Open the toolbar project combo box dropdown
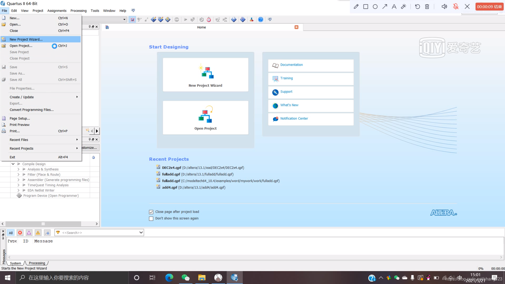 coord(124,19)
